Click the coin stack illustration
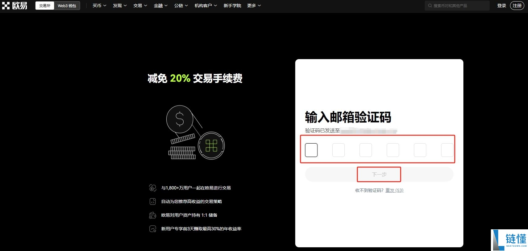 point(195,132)
